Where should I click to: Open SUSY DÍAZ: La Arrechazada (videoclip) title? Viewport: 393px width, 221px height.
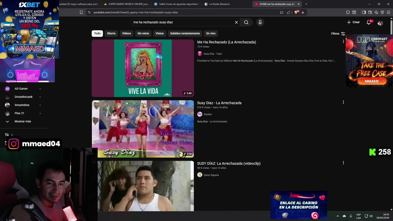(x=229, y=163)
